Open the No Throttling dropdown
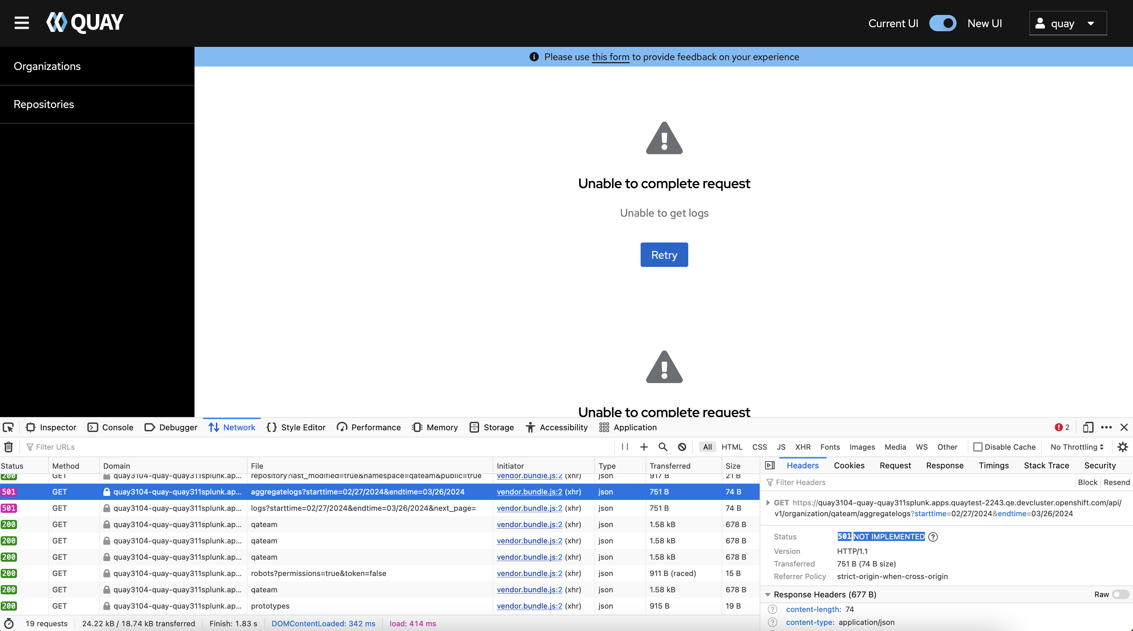Viewport: 1133px width, 631px height. click(1077, 447)
